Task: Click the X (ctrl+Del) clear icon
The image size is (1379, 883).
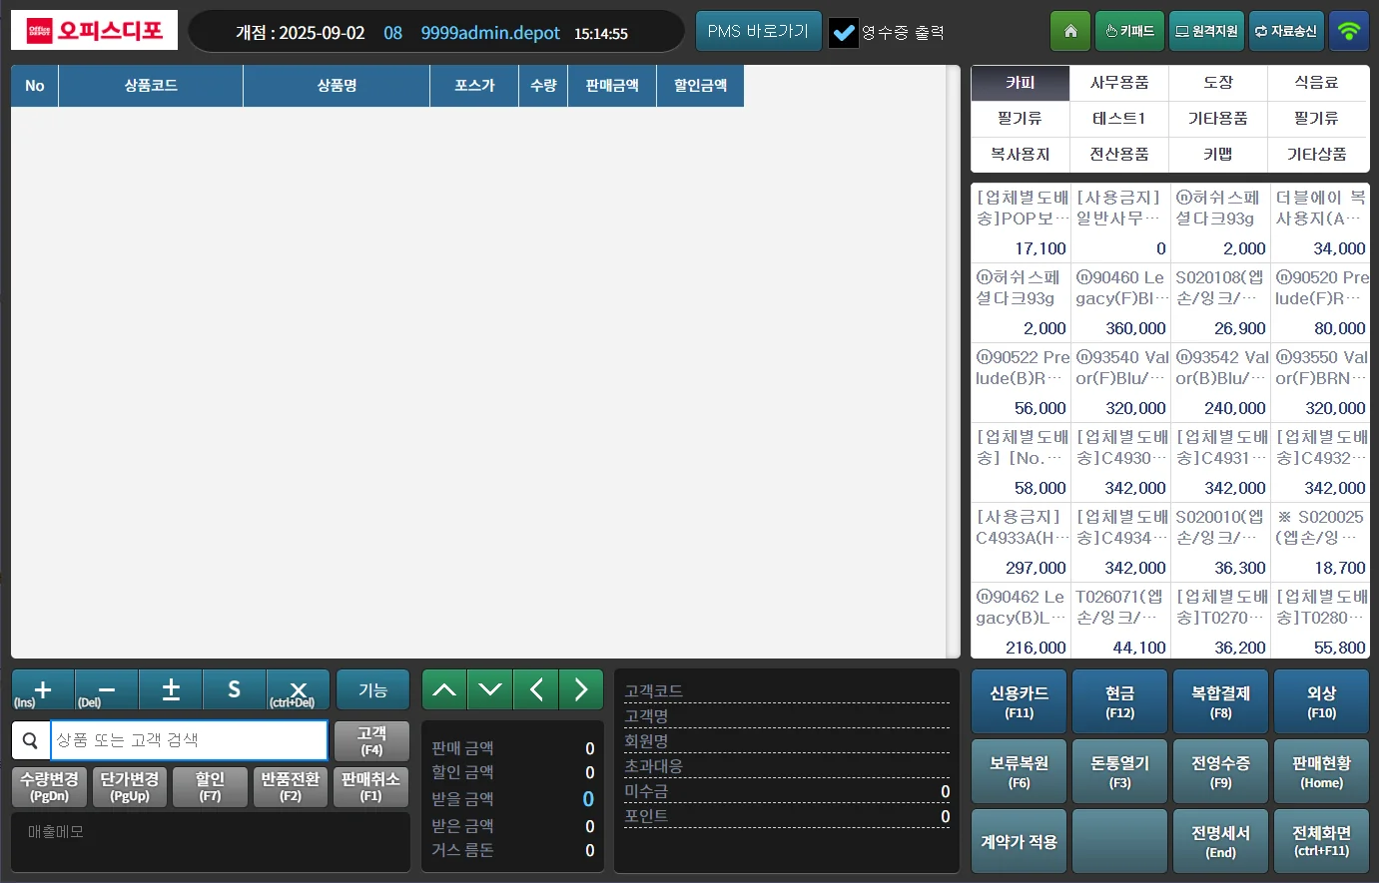Action: click(x=298, y=689)
